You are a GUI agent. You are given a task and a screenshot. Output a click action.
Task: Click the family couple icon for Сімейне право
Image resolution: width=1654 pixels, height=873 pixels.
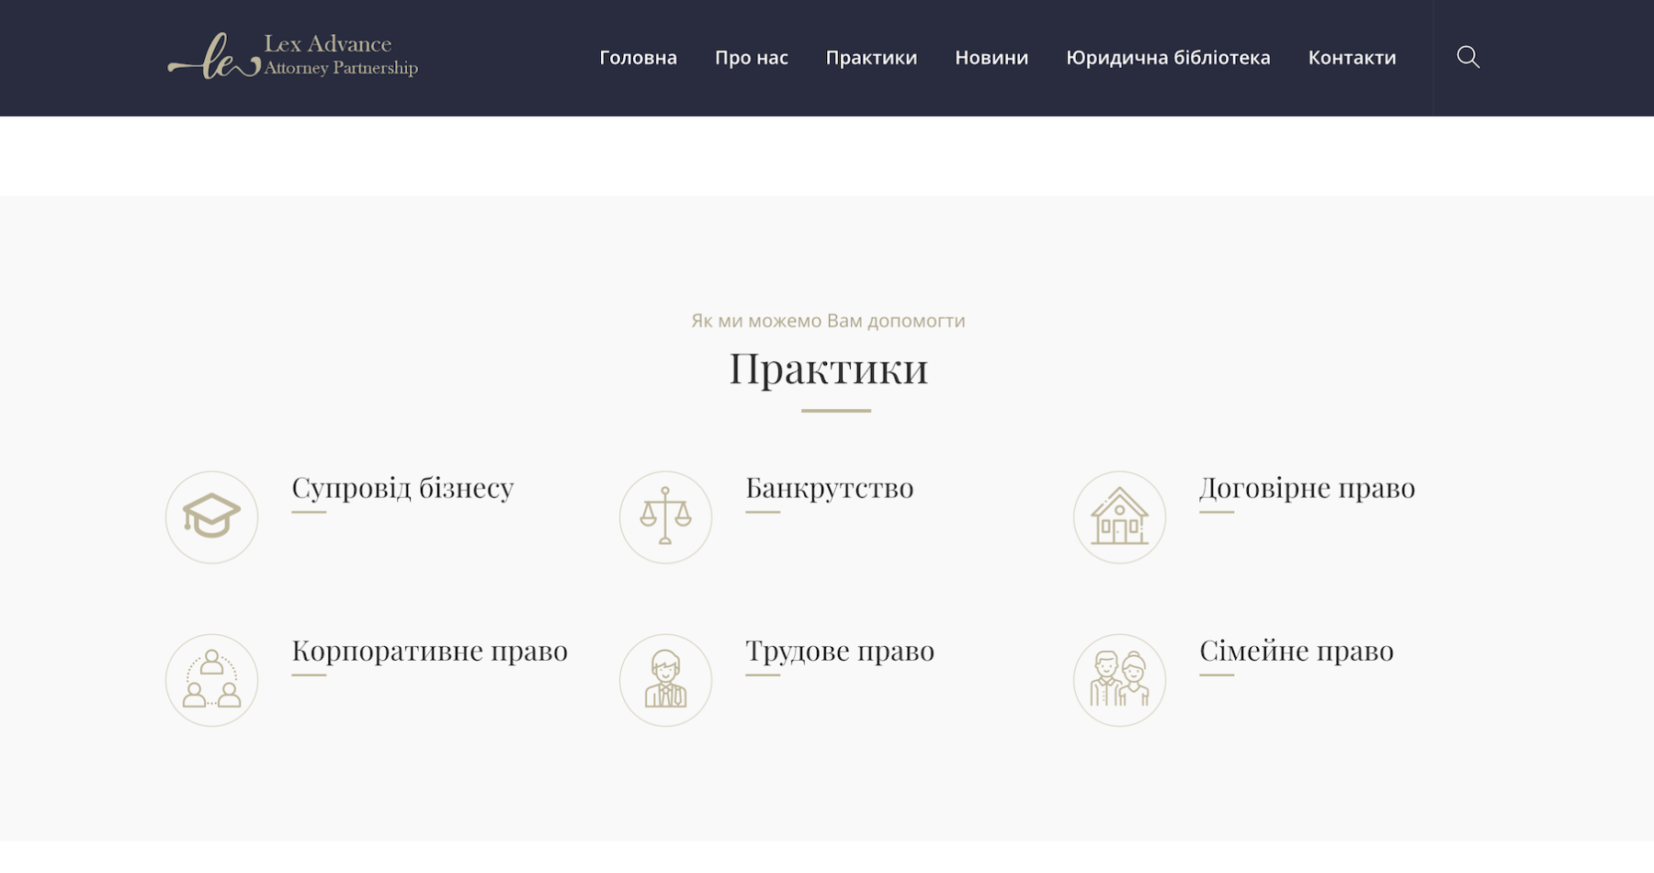point(1119,680)
